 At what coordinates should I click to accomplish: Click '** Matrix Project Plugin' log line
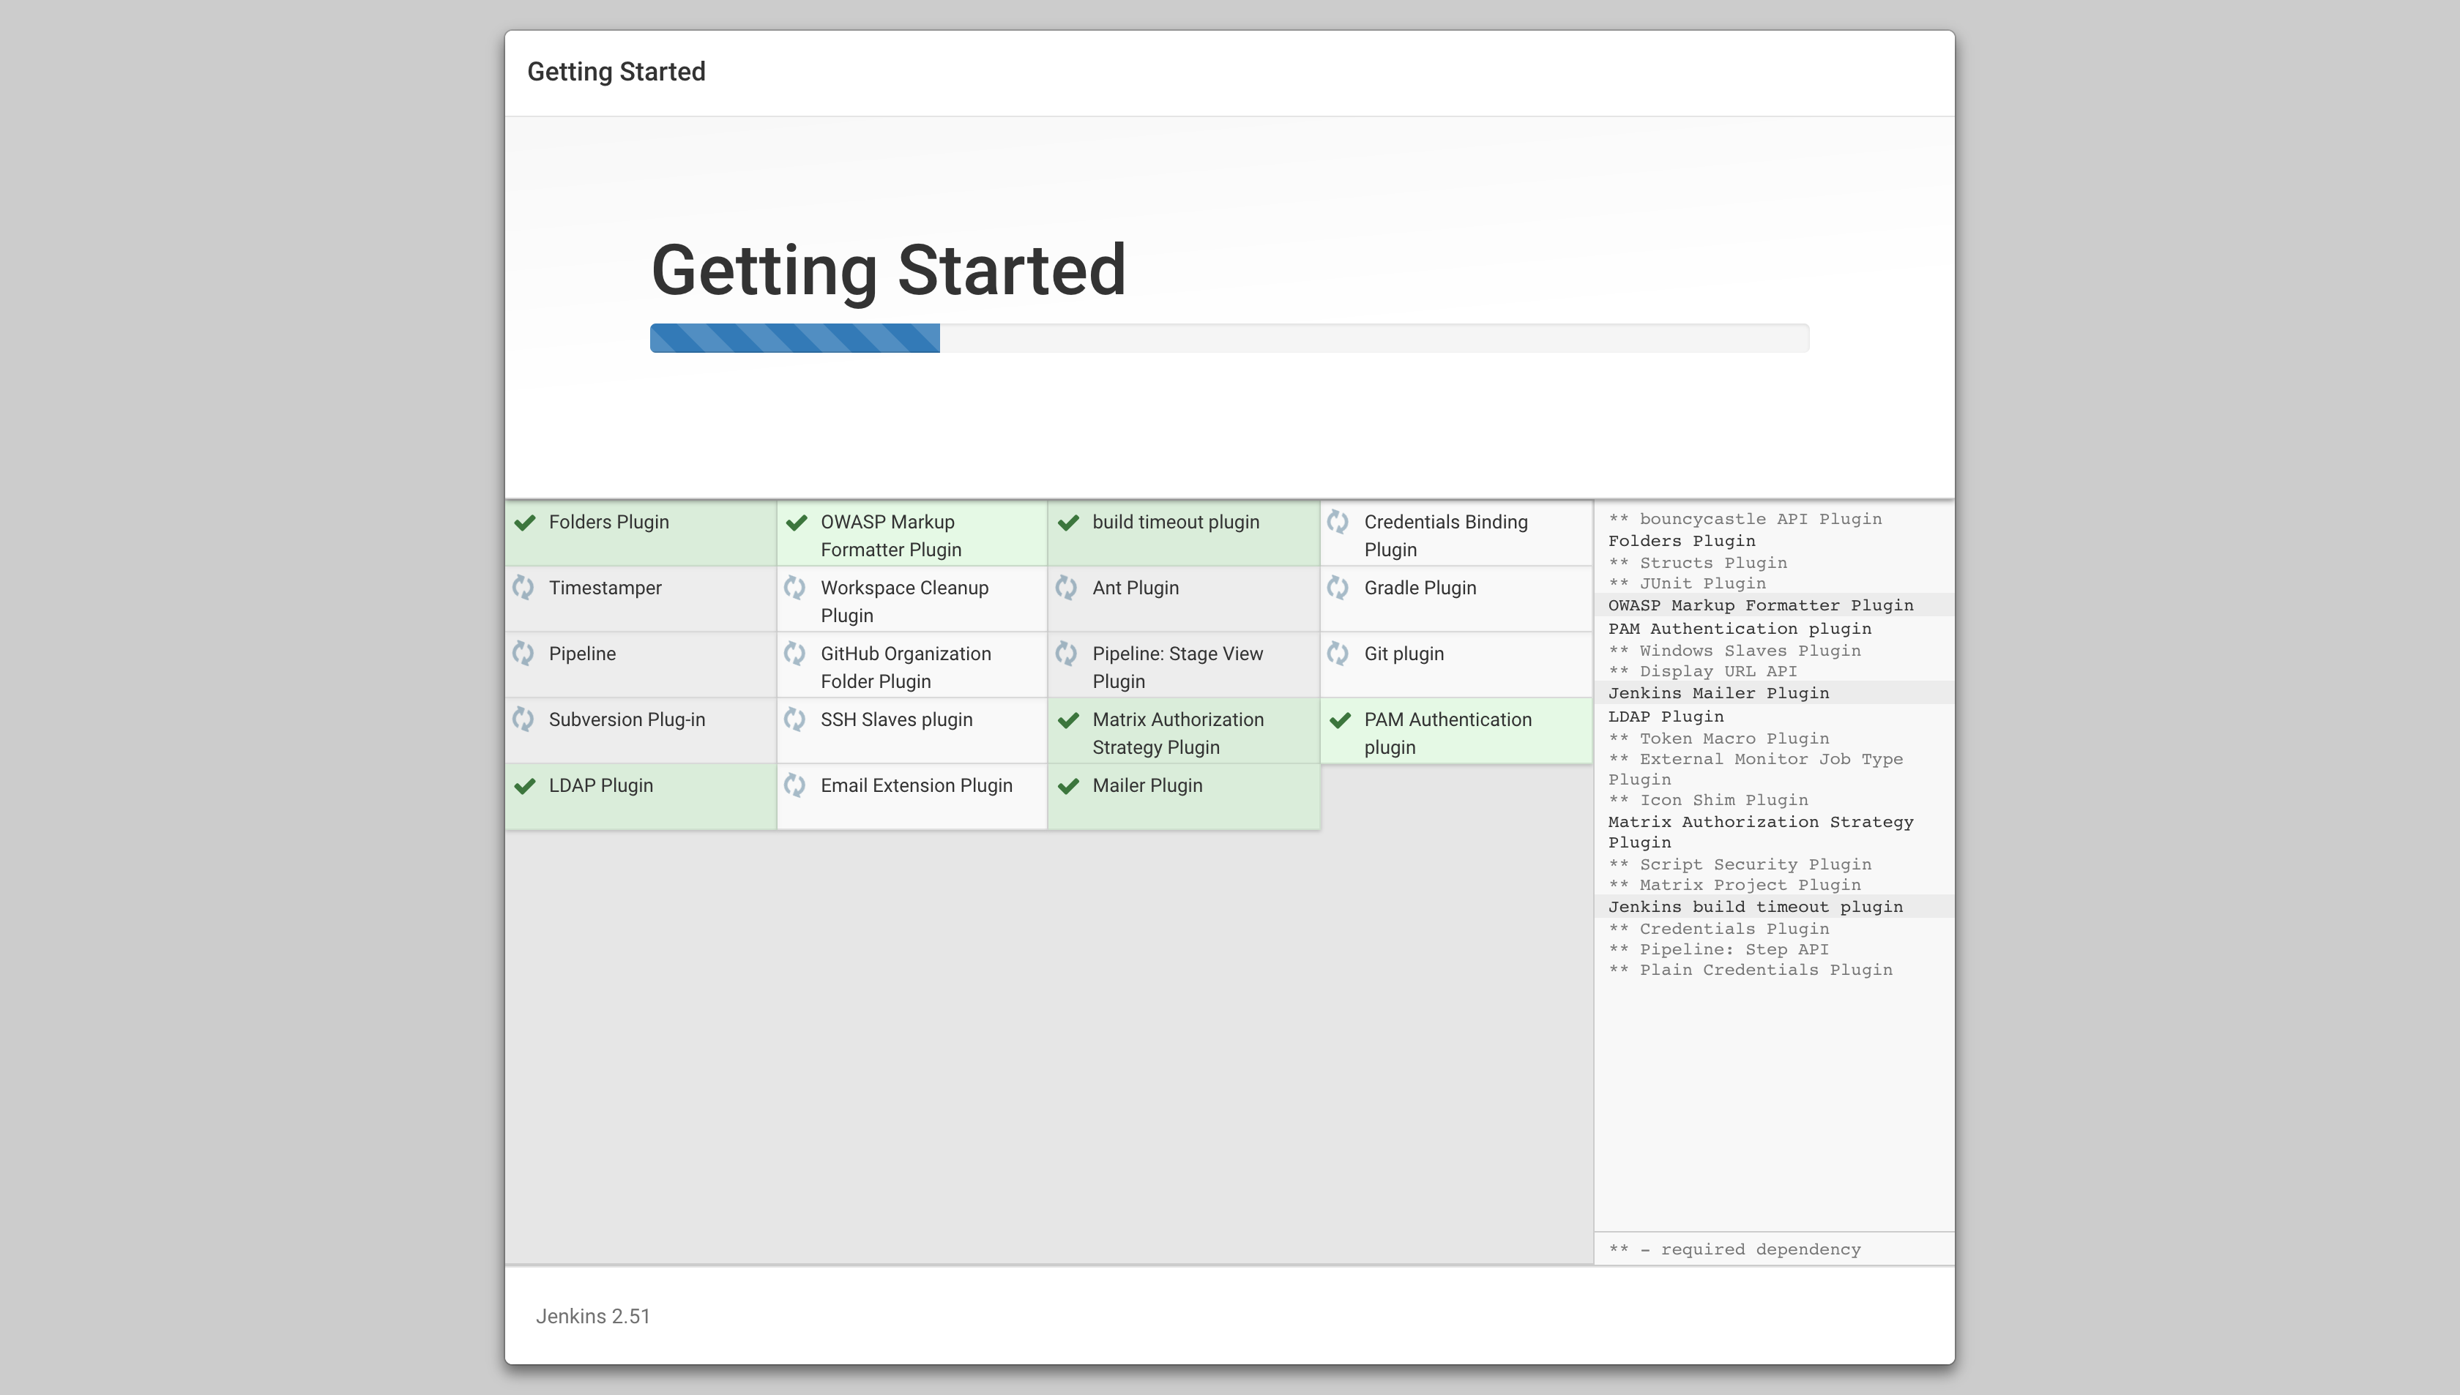[1734, 886]
